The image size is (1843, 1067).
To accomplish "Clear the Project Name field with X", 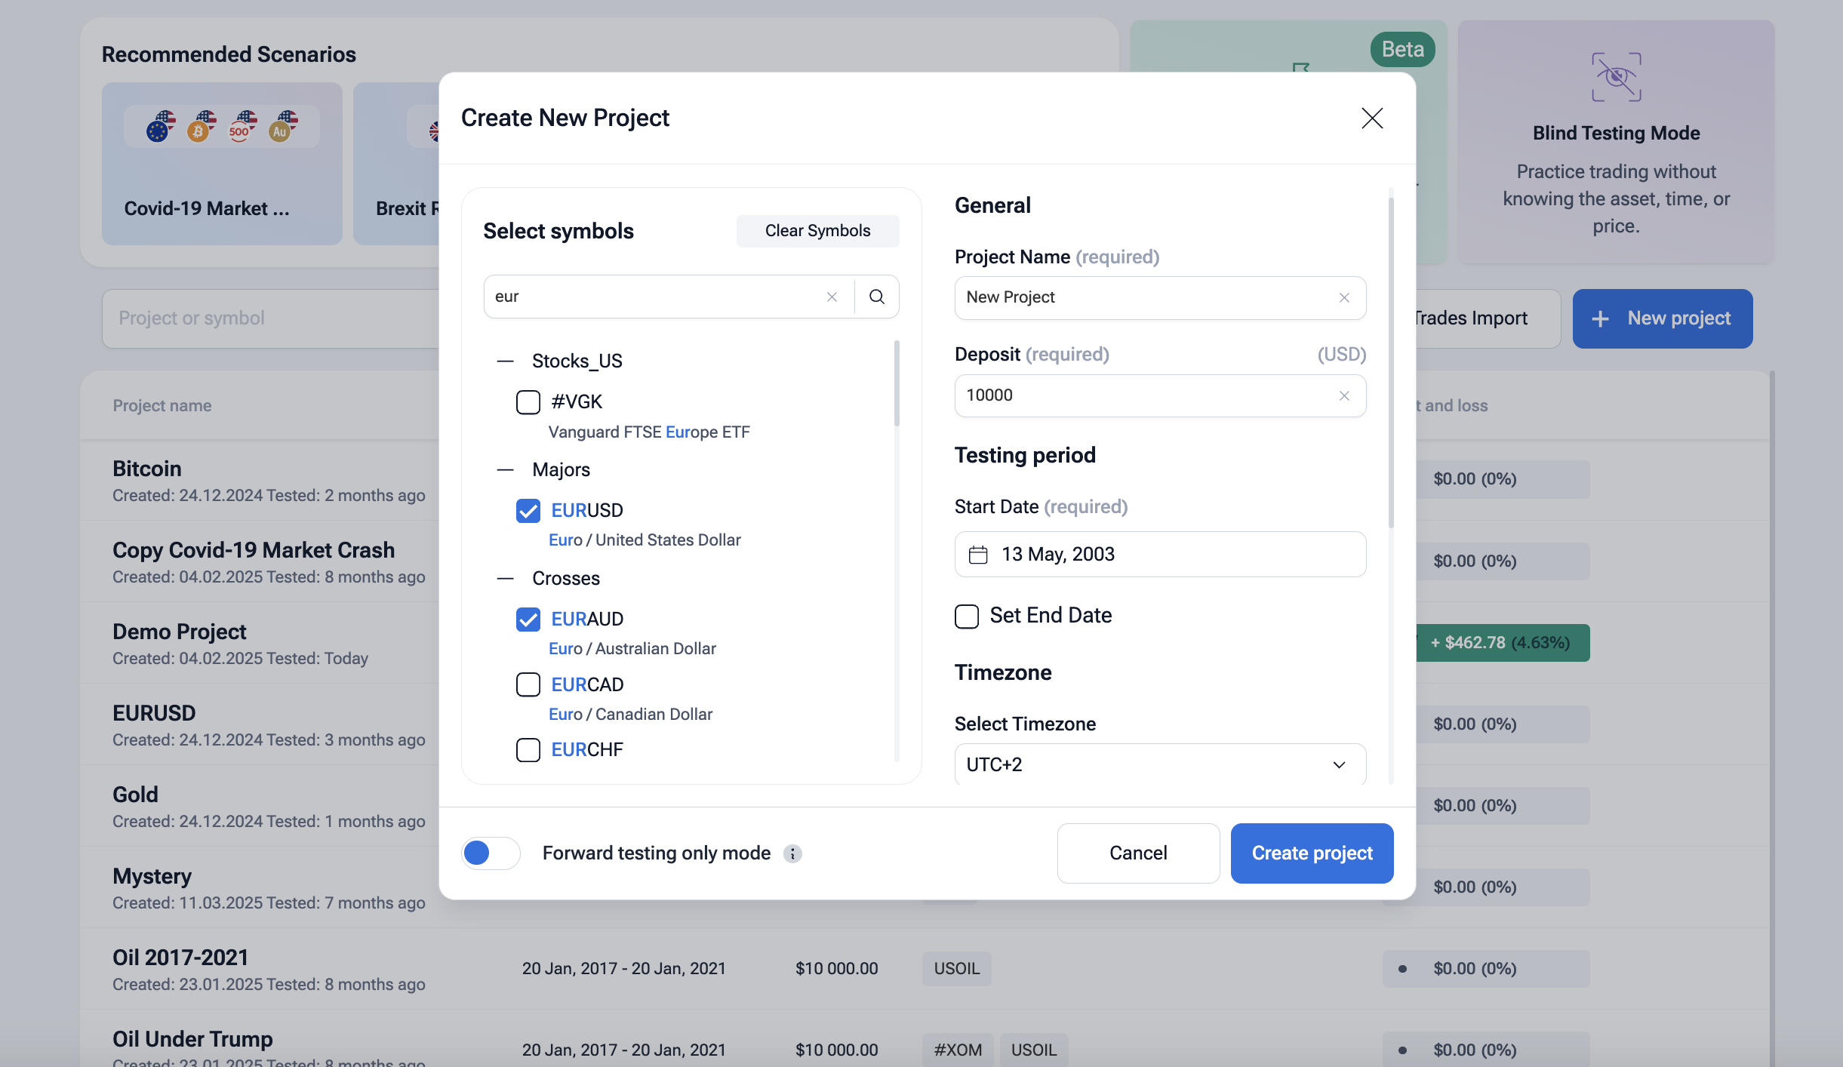I will 1343,297.
